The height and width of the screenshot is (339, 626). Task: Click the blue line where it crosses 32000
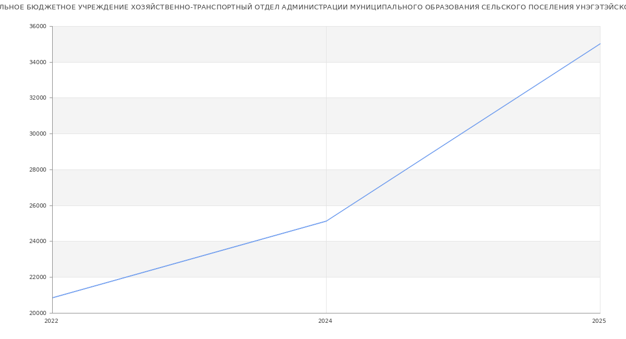click(516, 98)
